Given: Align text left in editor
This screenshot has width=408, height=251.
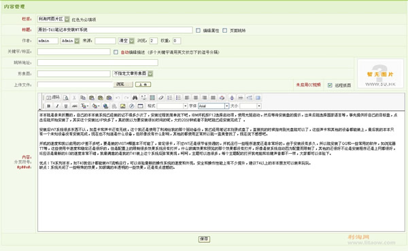Looking at the screenshot, I should click(187, 98).
